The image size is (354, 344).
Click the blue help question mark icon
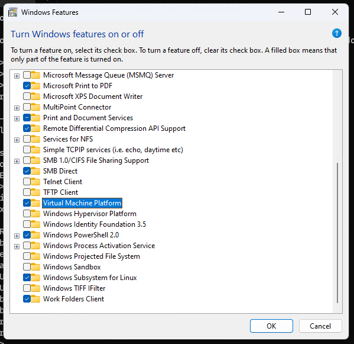click(x=336, y=34)
